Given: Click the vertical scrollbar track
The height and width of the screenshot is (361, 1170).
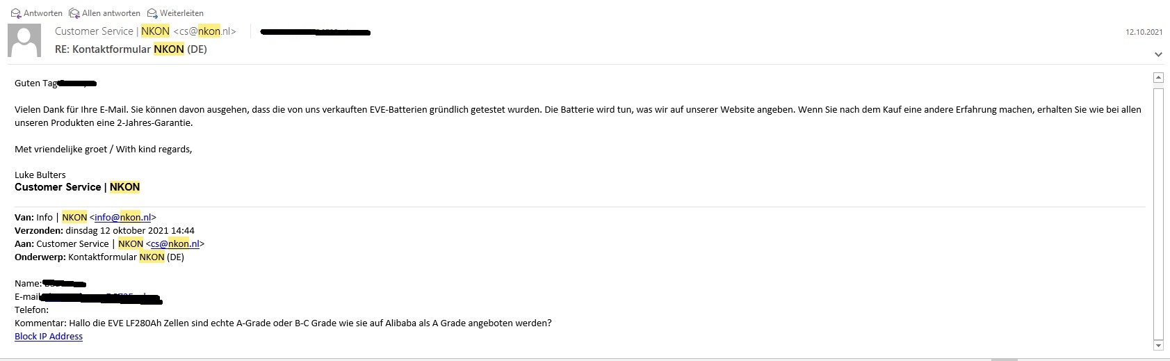Looking at the screenshot, I should pos(1158,211).
